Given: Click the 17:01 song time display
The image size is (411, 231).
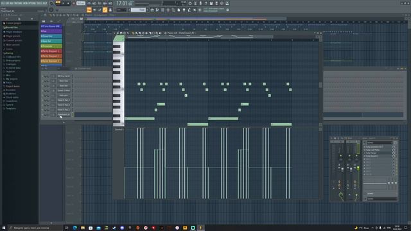Looking at the screenshot, I should coord(124,3).
